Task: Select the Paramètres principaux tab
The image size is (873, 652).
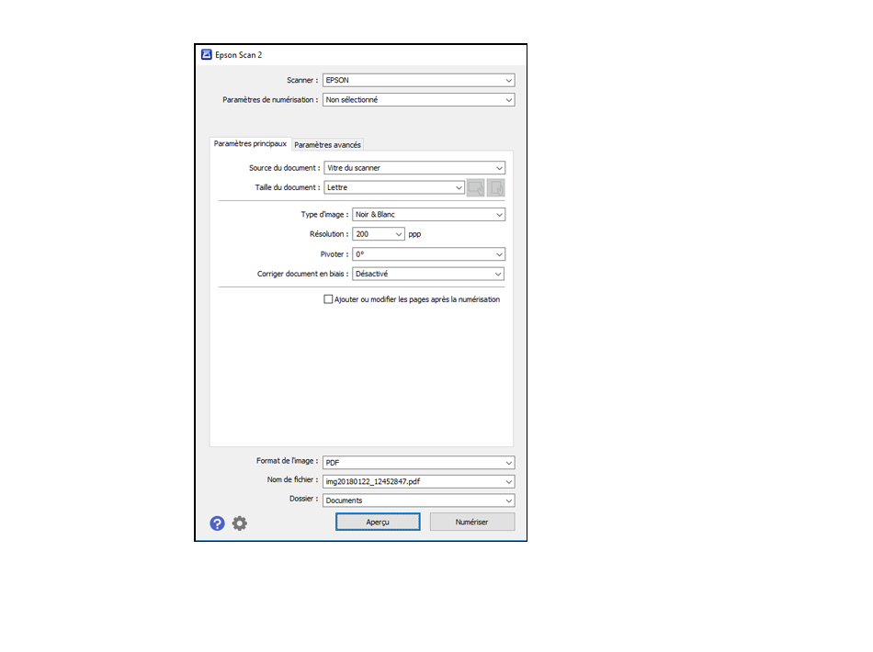Action: (x=250, y=143)
